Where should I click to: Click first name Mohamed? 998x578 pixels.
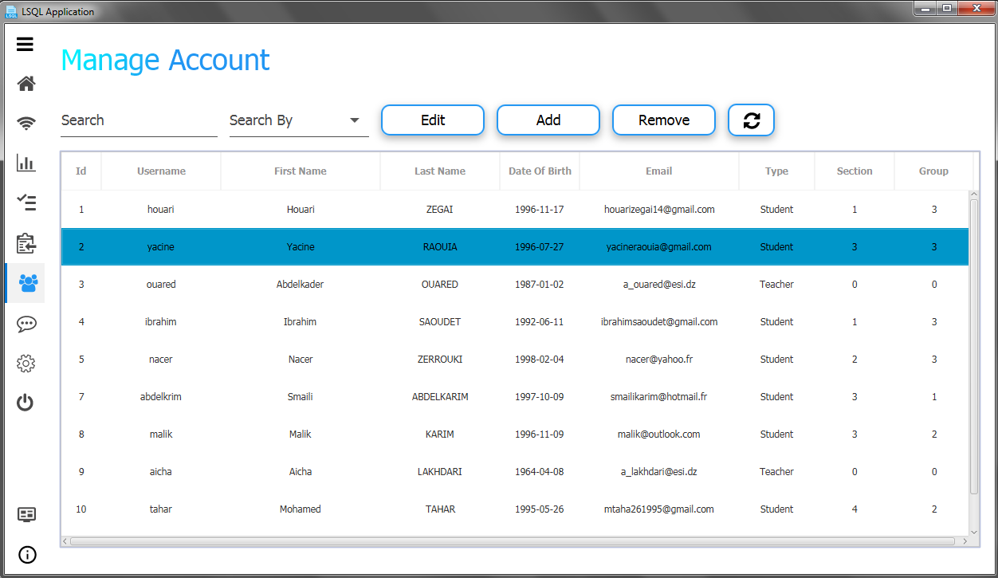[x=301, y=509]
